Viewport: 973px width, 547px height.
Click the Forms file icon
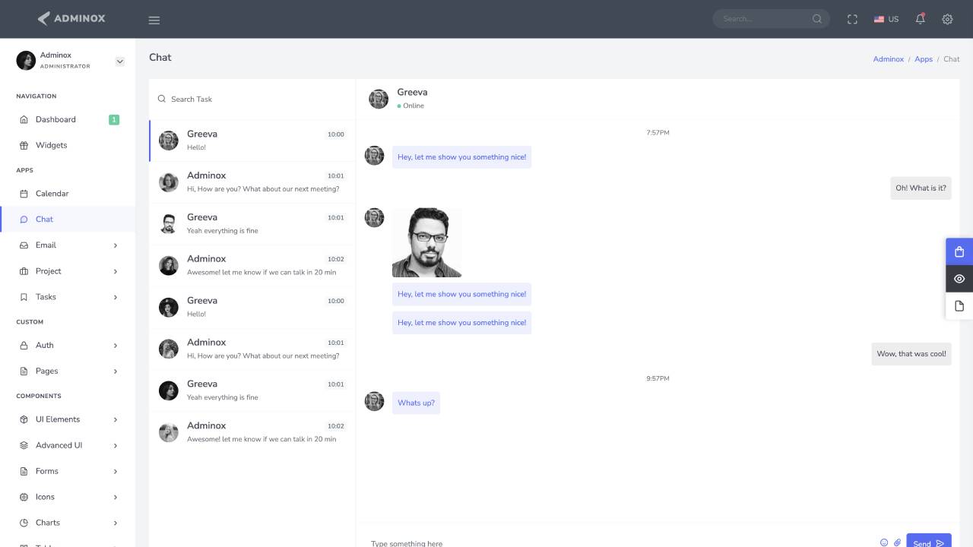(x=24, y=471)
